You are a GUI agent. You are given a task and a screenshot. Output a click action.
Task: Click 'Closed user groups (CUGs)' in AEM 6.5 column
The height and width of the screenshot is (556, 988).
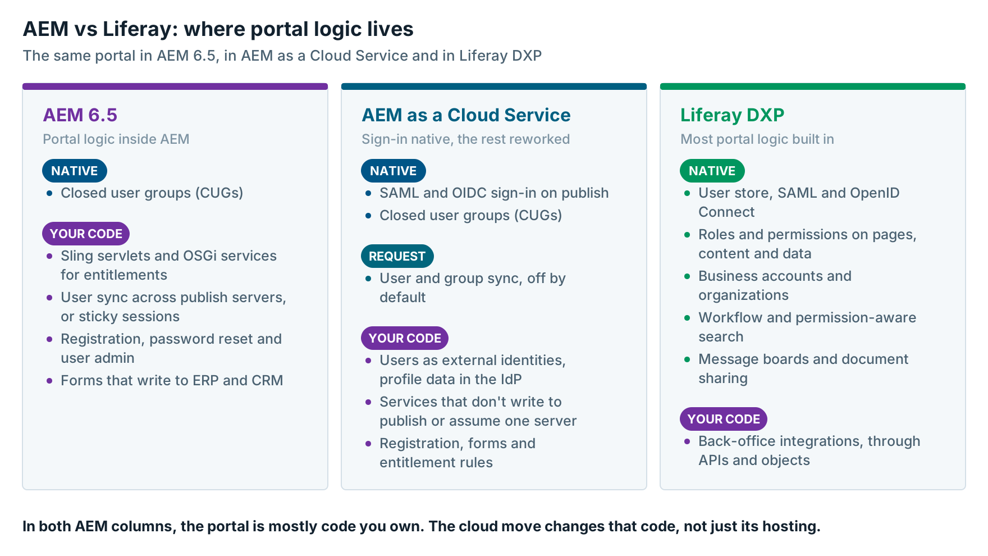pyautogui.click(x=152, y=193)
